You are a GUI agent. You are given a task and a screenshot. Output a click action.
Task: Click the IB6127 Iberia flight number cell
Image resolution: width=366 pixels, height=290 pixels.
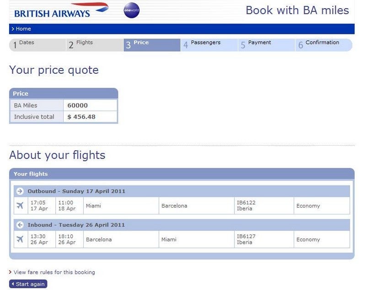tap(264, 239)
